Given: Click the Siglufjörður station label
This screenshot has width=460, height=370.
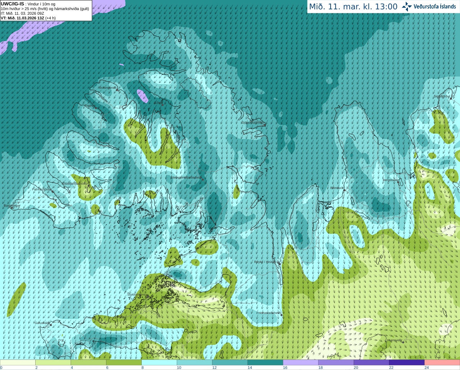Looking at the screenshot, I should [x=442, y=96].
